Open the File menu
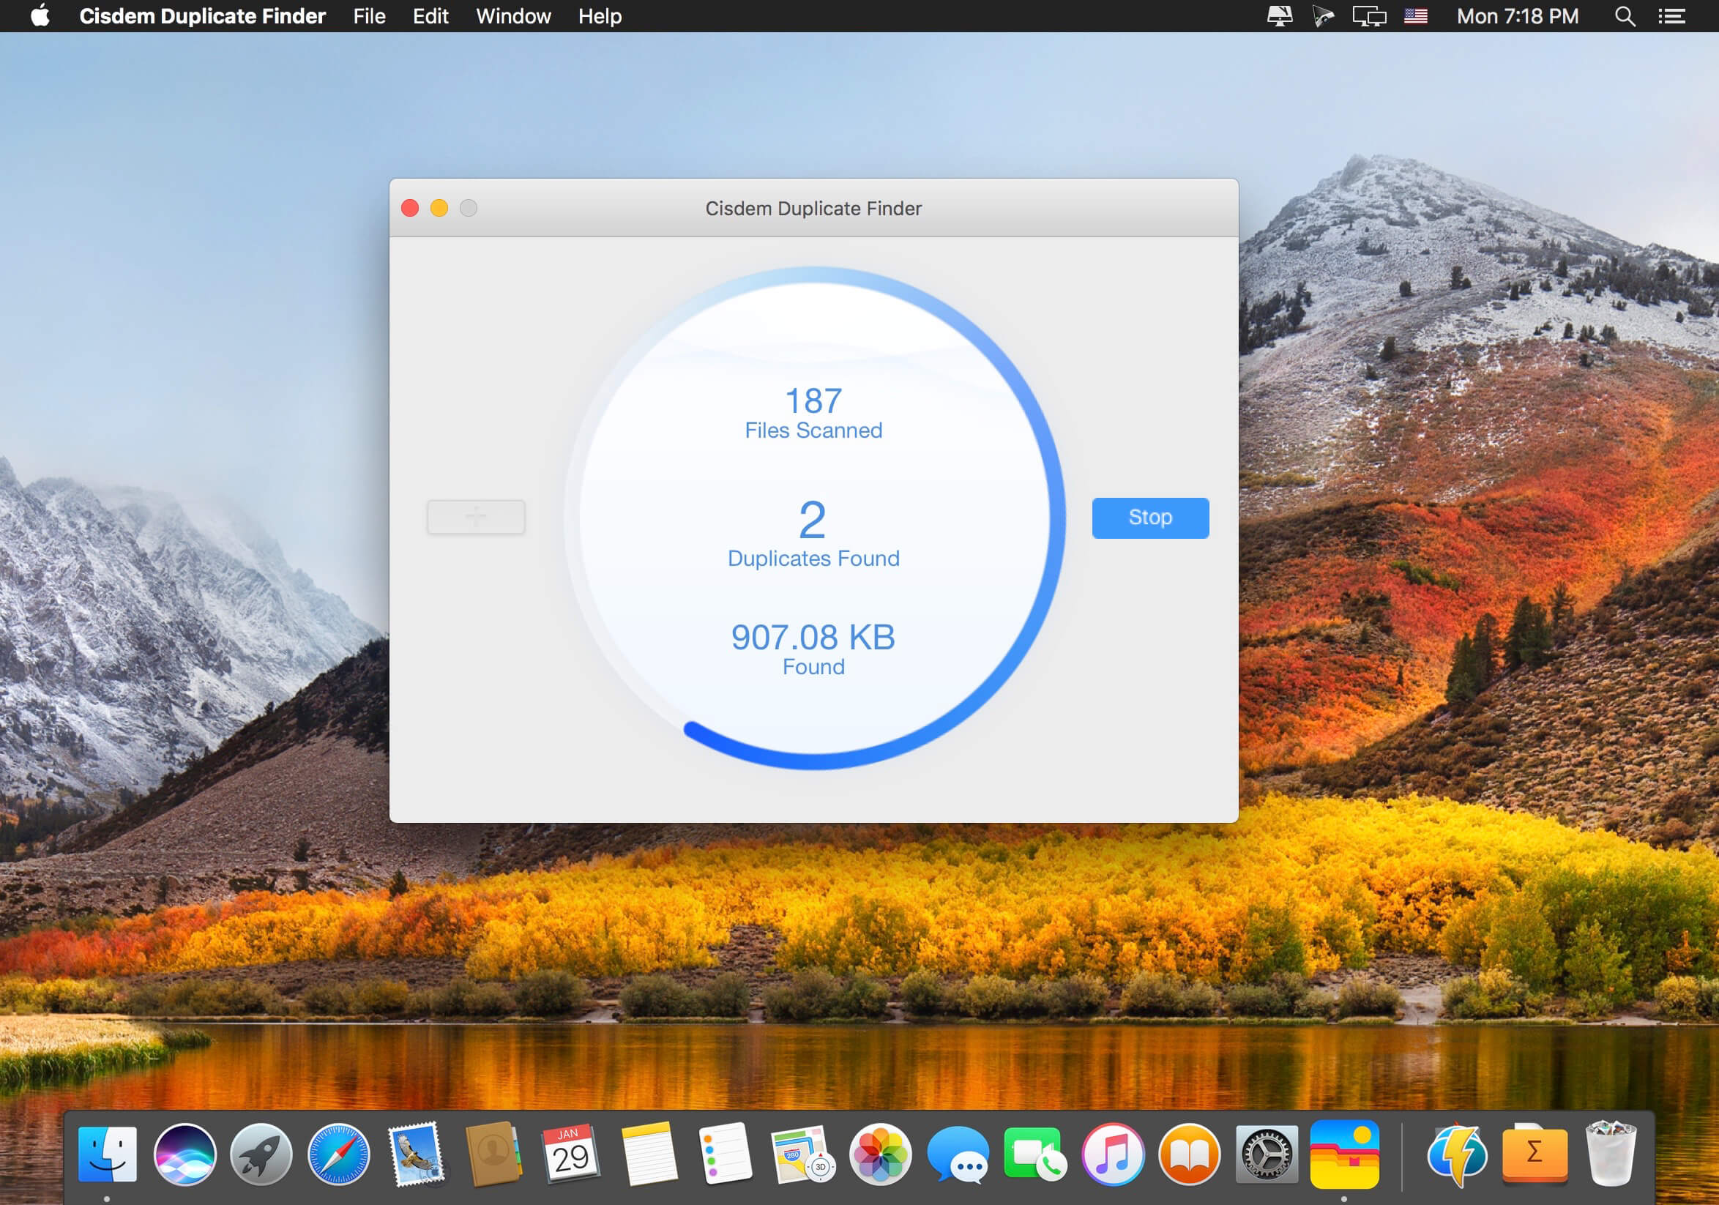The height and width of the screenshot is (1205, 1719). 369,15
